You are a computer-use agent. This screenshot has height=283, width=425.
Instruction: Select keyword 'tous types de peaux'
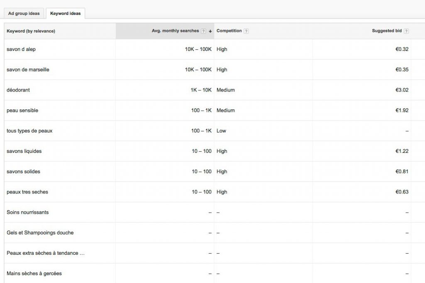[29, 131]
